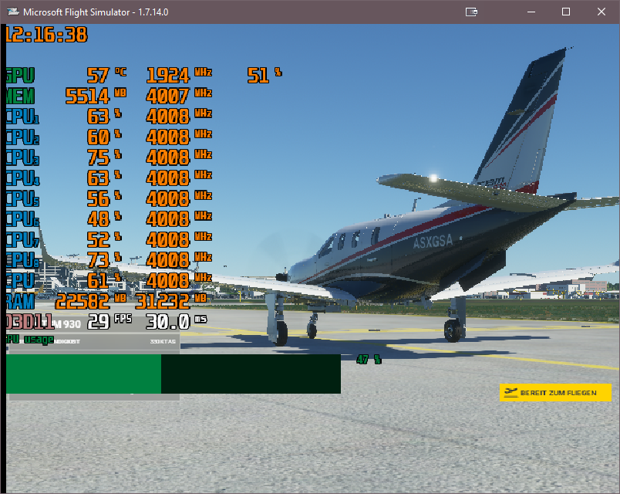The height and width of the screenshot is (494, 620).
Task: Click the 12:16:38 clock readout
Action: (46, 35)
